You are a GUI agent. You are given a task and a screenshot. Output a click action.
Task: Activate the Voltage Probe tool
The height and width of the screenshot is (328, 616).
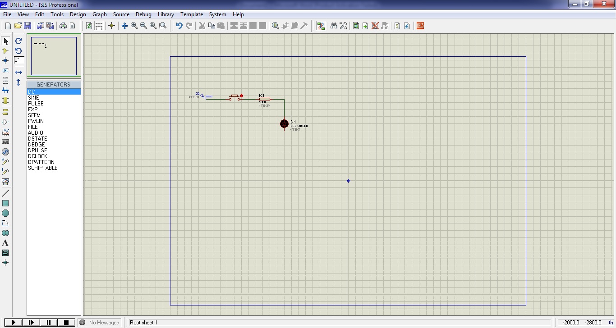coord(5,161)
